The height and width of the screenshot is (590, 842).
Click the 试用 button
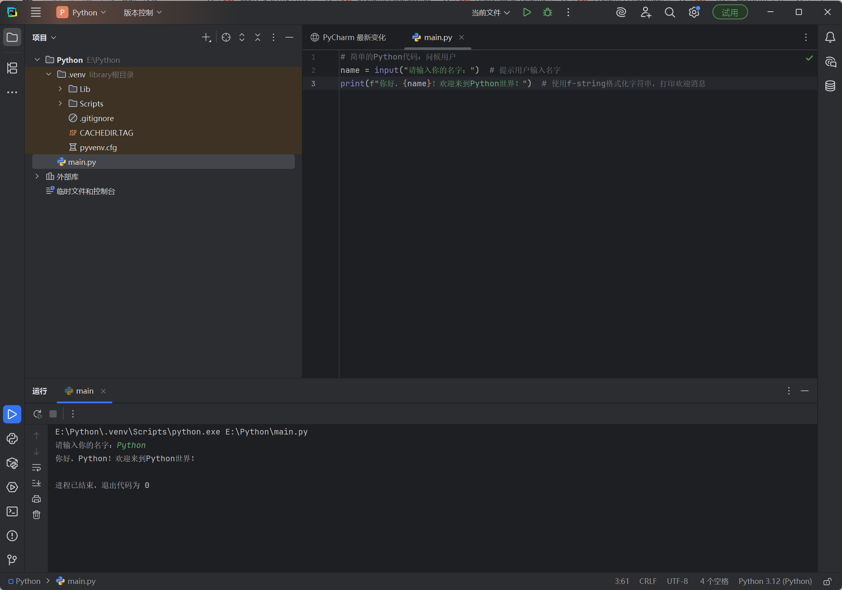pos(730,12)
